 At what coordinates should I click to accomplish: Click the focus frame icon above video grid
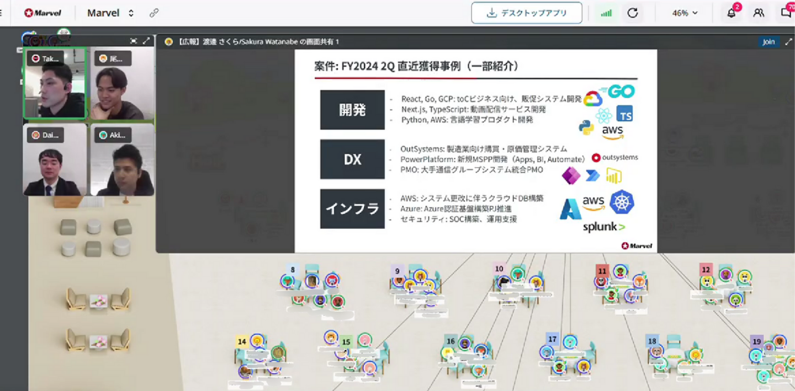point(133,41)
